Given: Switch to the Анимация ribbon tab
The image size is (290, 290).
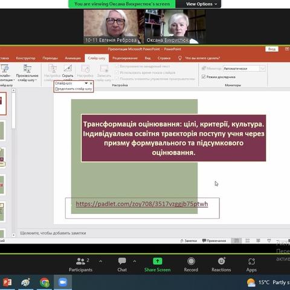Looking at the screenshot, I should (72, 58).
